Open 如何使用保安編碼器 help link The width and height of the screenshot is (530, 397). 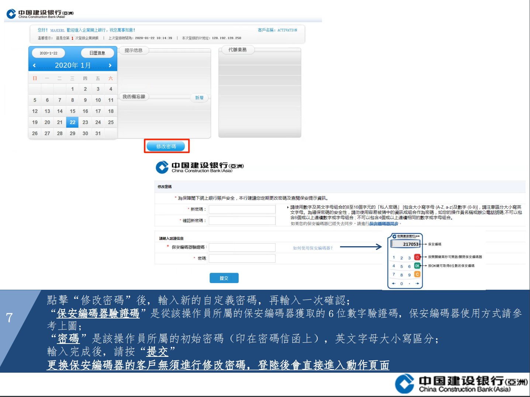(x=313, y=248)
